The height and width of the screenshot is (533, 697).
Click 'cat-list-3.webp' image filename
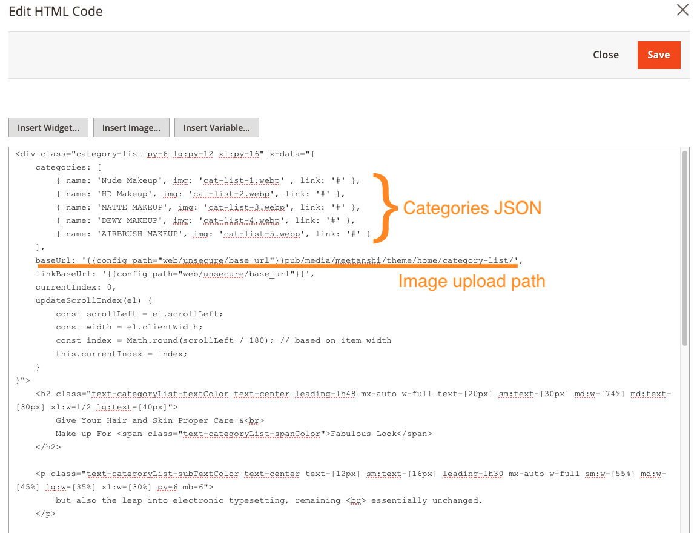[x=246, y=207]
